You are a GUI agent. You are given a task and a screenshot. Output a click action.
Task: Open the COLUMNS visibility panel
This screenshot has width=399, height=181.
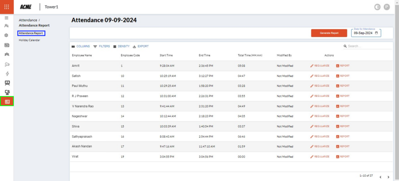coord(81,46)
